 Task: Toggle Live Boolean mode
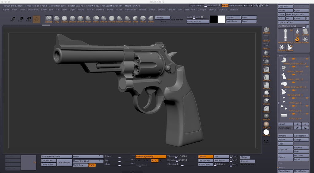tap(177, 20)
